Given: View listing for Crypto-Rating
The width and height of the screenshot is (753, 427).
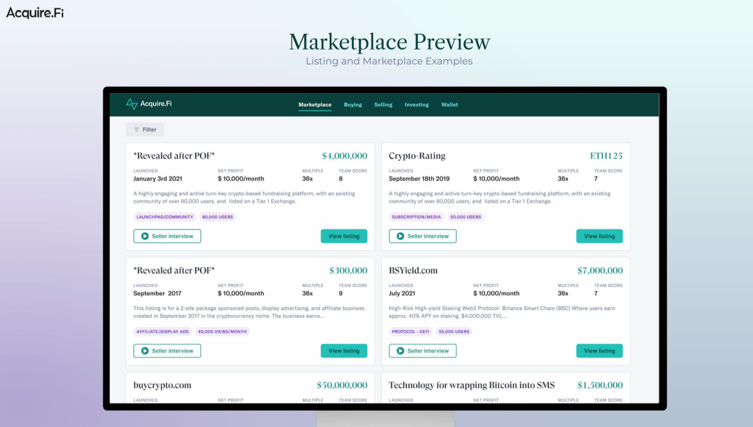Looking at the screenshot, I should [599, 236].
